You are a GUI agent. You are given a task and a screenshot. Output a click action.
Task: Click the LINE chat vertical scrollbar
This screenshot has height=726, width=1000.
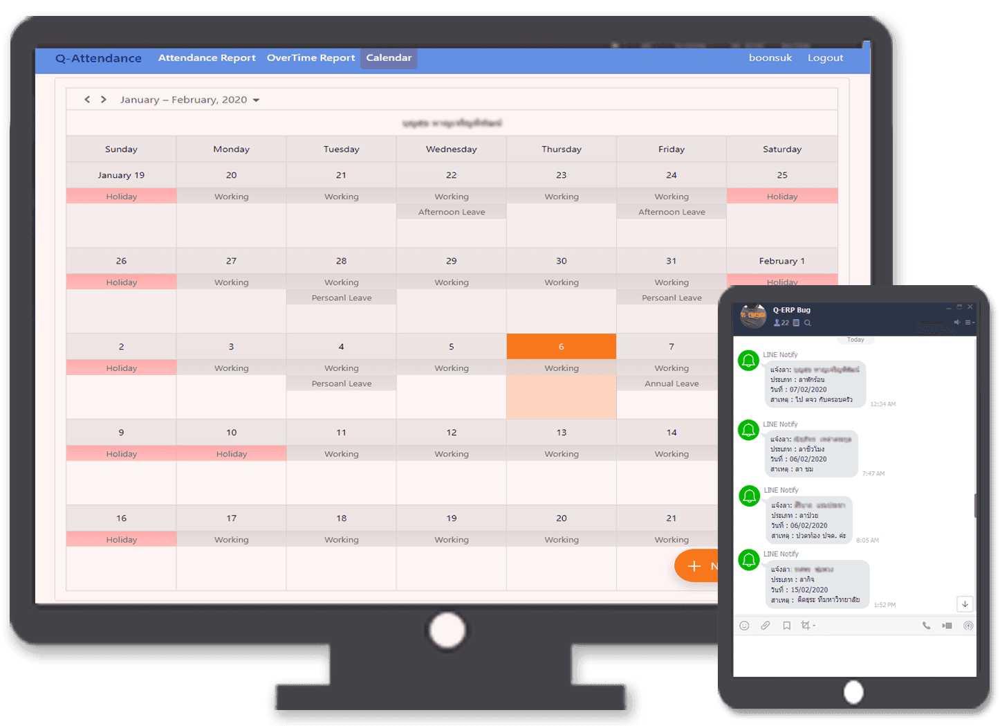click(975, 505)
